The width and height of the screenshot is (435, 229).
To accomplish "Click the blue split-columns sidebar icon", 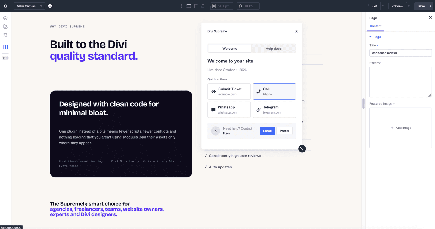I will (5, 47).
